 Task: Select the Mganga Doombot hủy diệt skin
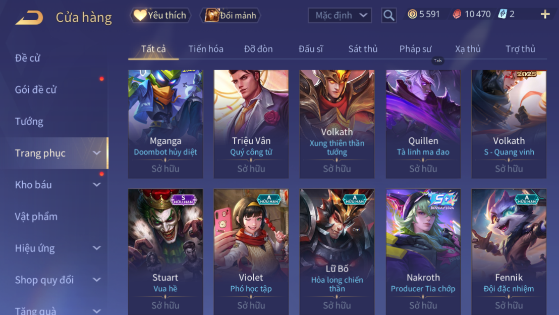coord(165,124)
